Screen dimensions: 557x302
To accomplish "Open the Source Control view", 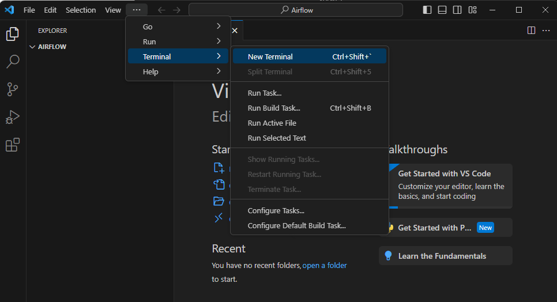I will tap(13, 89).
